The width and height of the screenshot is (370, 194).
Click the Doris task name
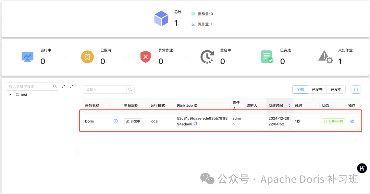(89, 121)
